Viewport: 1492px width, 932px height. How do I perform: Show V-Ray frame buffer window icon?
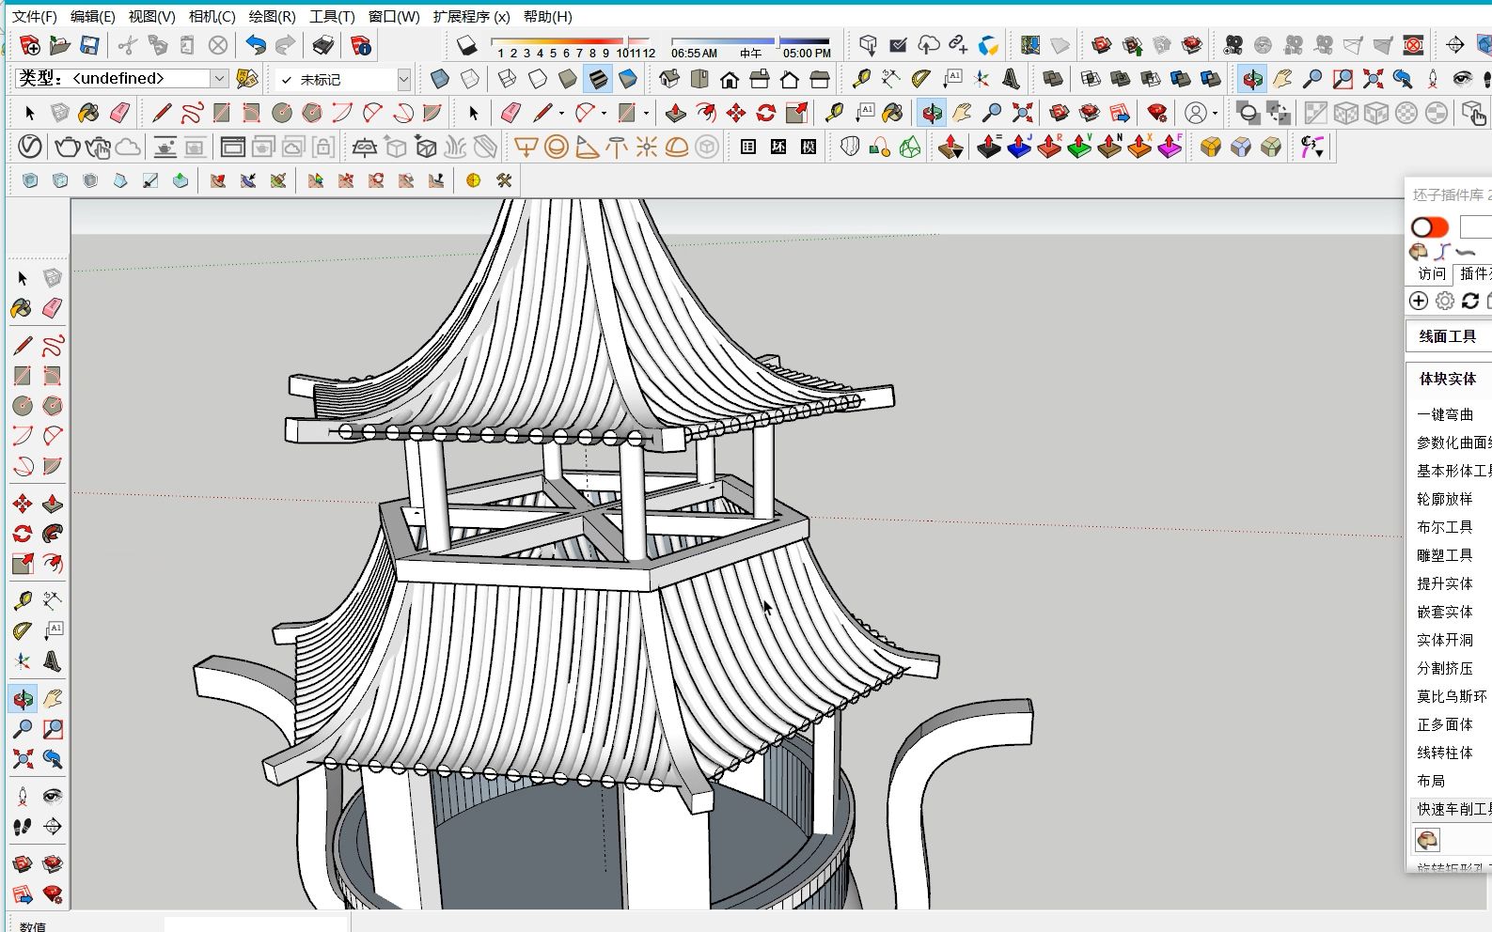232,147
